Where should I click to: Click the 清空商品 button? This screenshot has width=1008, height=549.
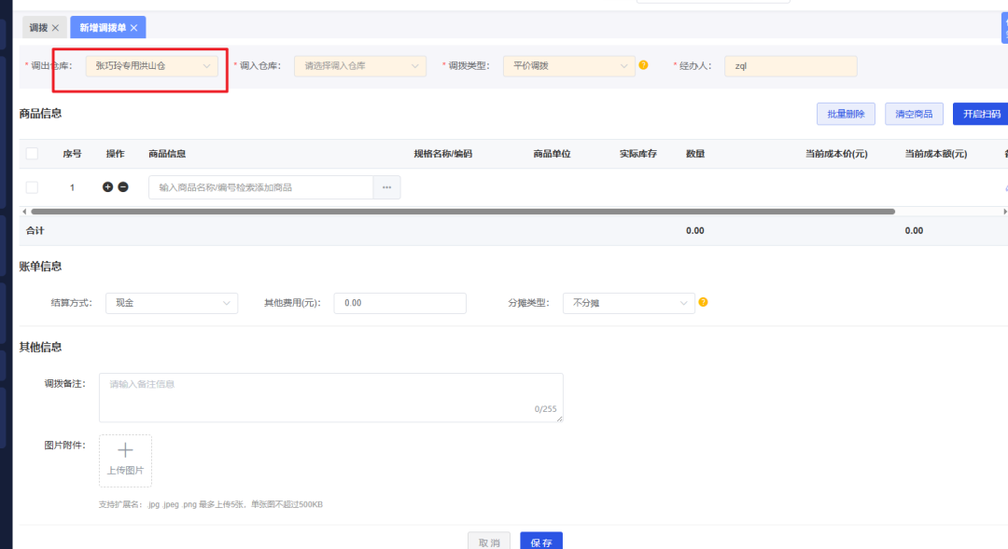point(913,113)
